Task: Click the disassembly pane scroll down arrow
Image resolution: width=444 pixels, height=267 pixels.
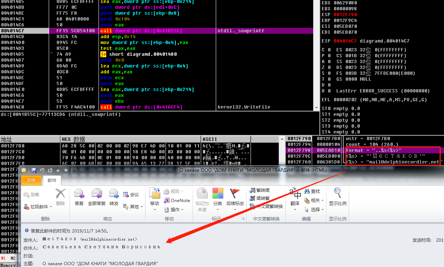Action: click(317, 108)
